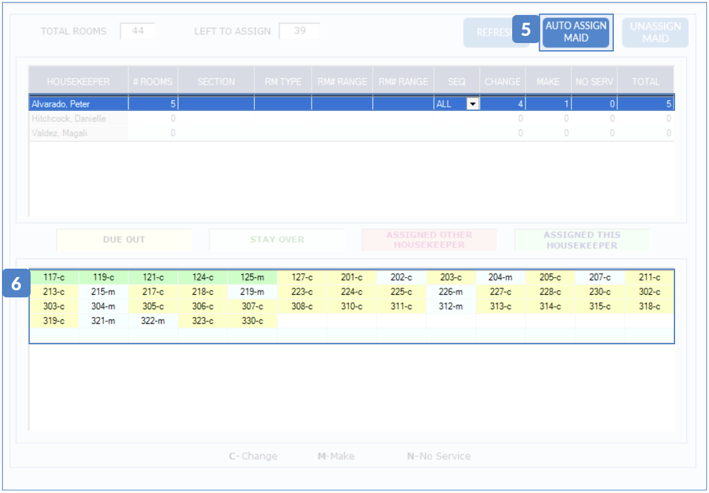Select housekeeper Alvarado, Peter row

[x=78, y=104]
